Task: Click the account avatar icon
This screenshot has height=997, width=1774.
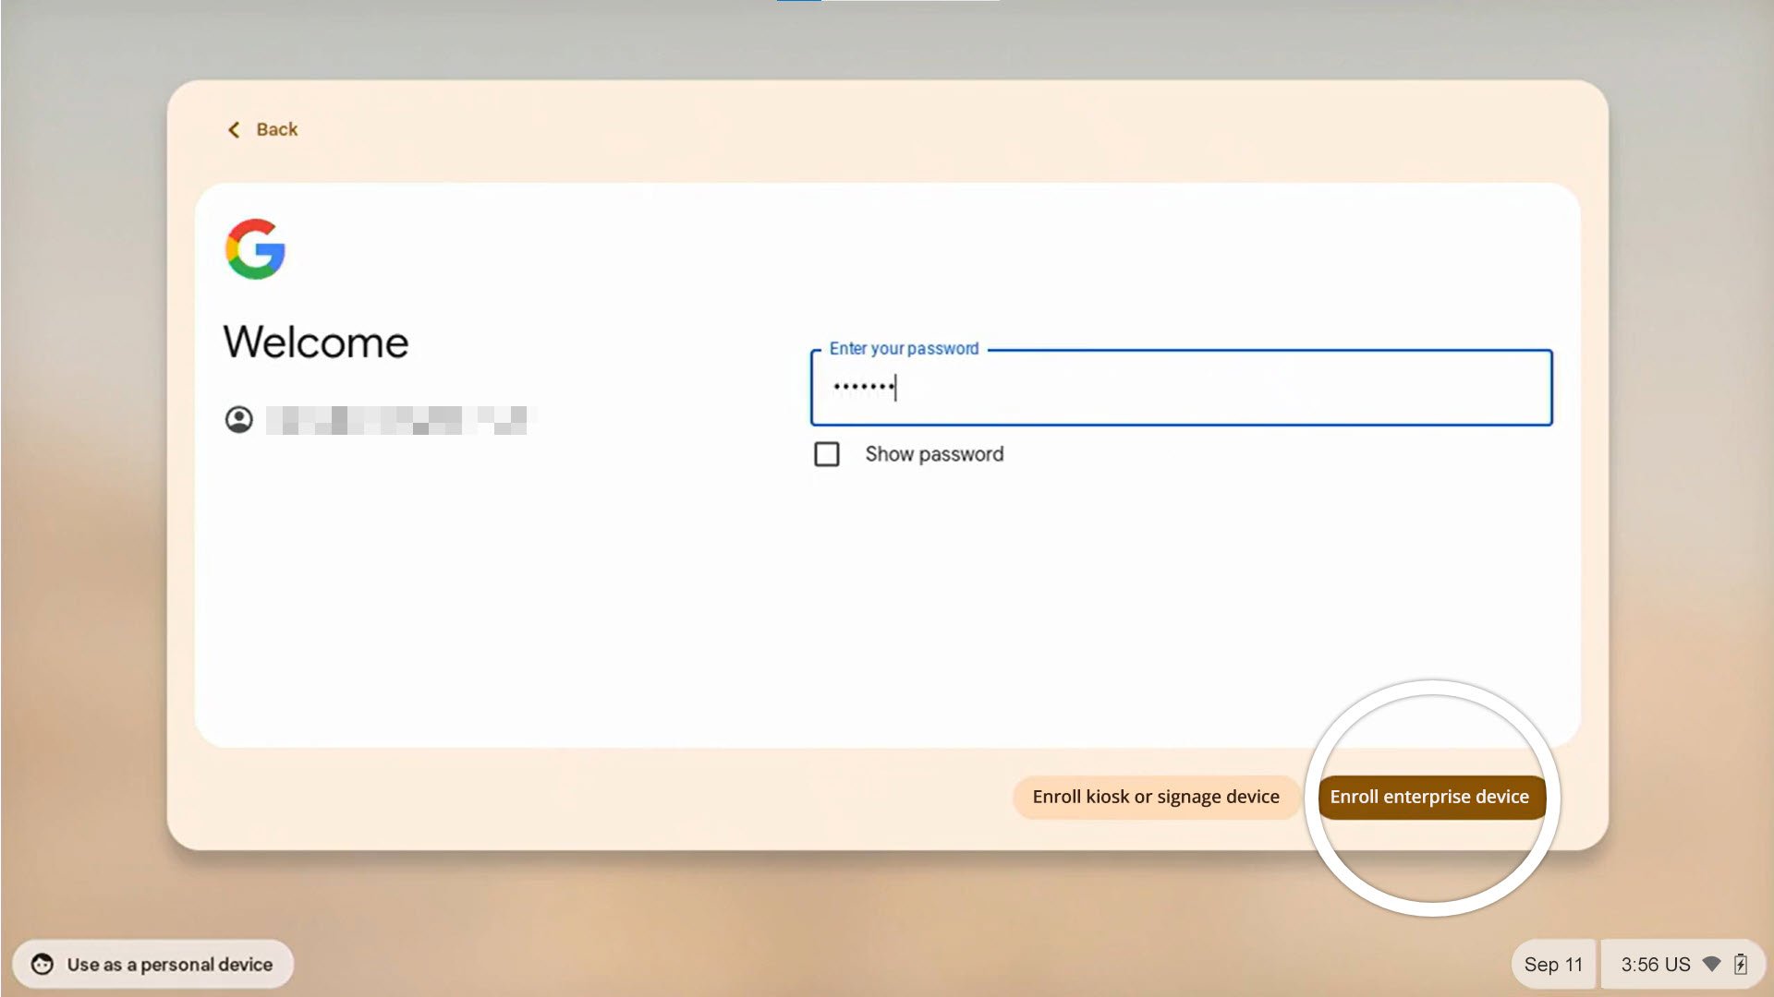Action: 239,420
